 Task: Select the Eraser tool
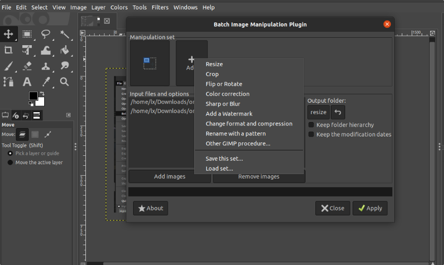coord(27,66)
